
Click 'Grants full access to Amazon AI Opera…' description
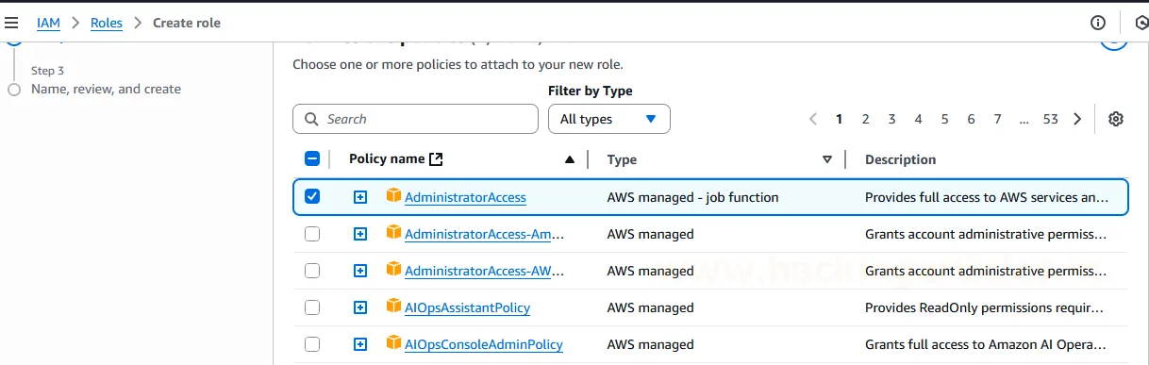[x=986, y=344]
